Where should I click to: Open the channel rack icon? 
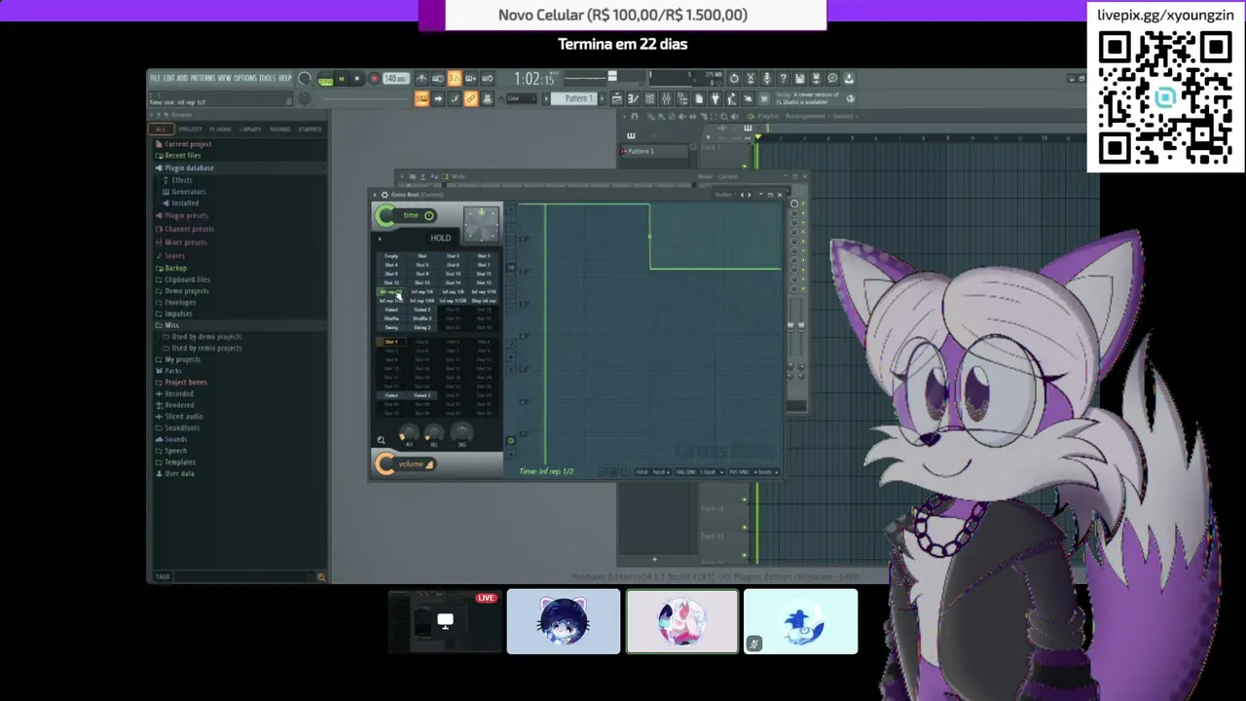tap(650, 98)
